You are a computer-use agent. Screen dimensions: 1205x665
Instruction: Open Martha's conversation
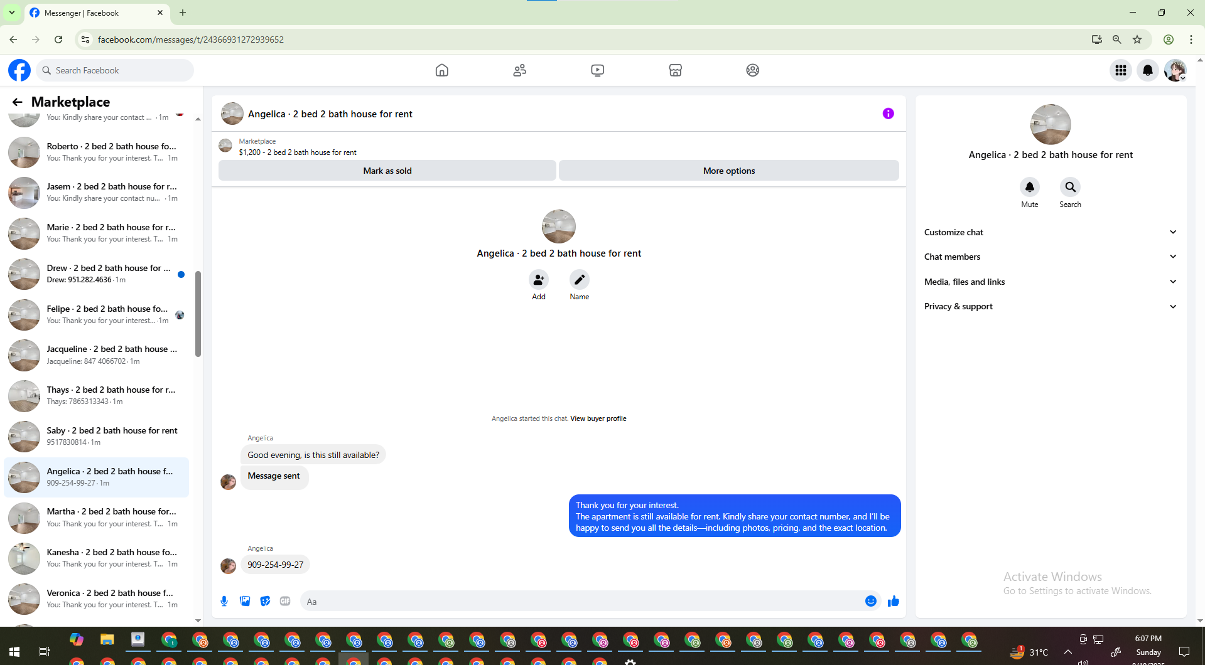point(96,518)
